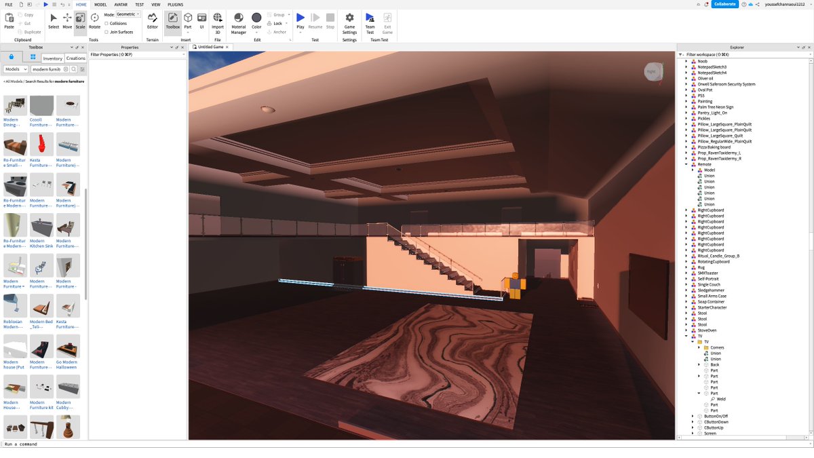
Task: Open the Toolbox grid category tab
Action: pos(31,58)
